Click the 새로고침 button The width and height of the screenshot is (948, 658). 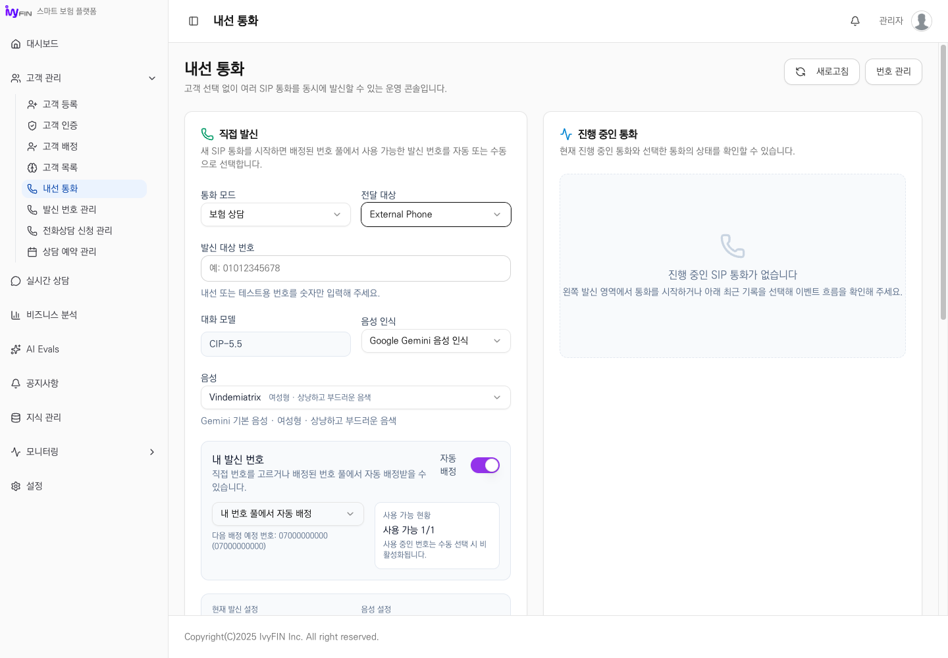point(822,72)
